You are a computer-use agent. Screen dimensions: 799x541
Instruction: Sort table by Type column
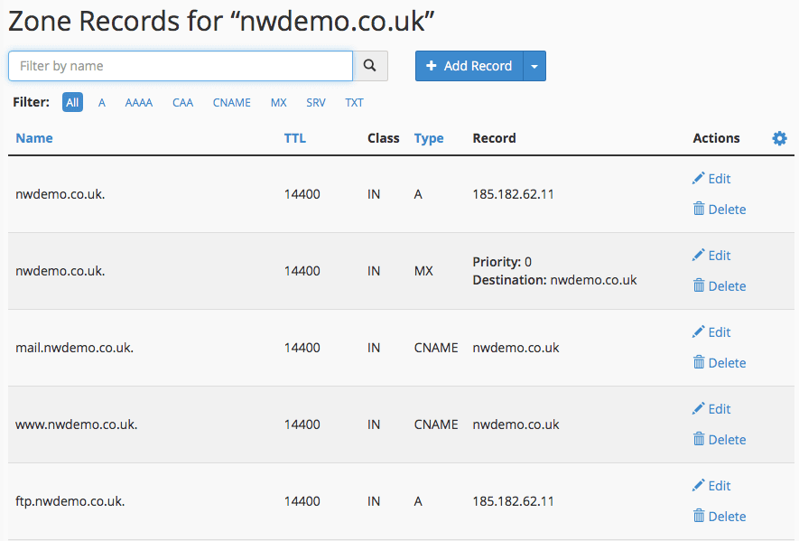coord(429,138)
